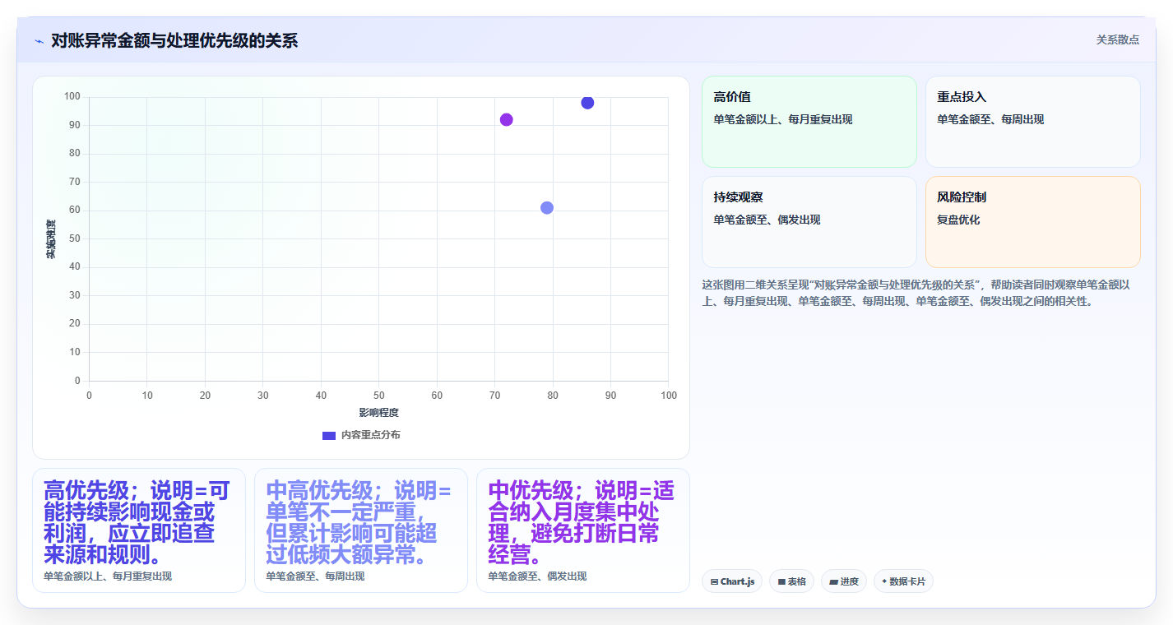
Task: Click the 复盘优化 text in 风险控制 card
Action: click(958, 220)
